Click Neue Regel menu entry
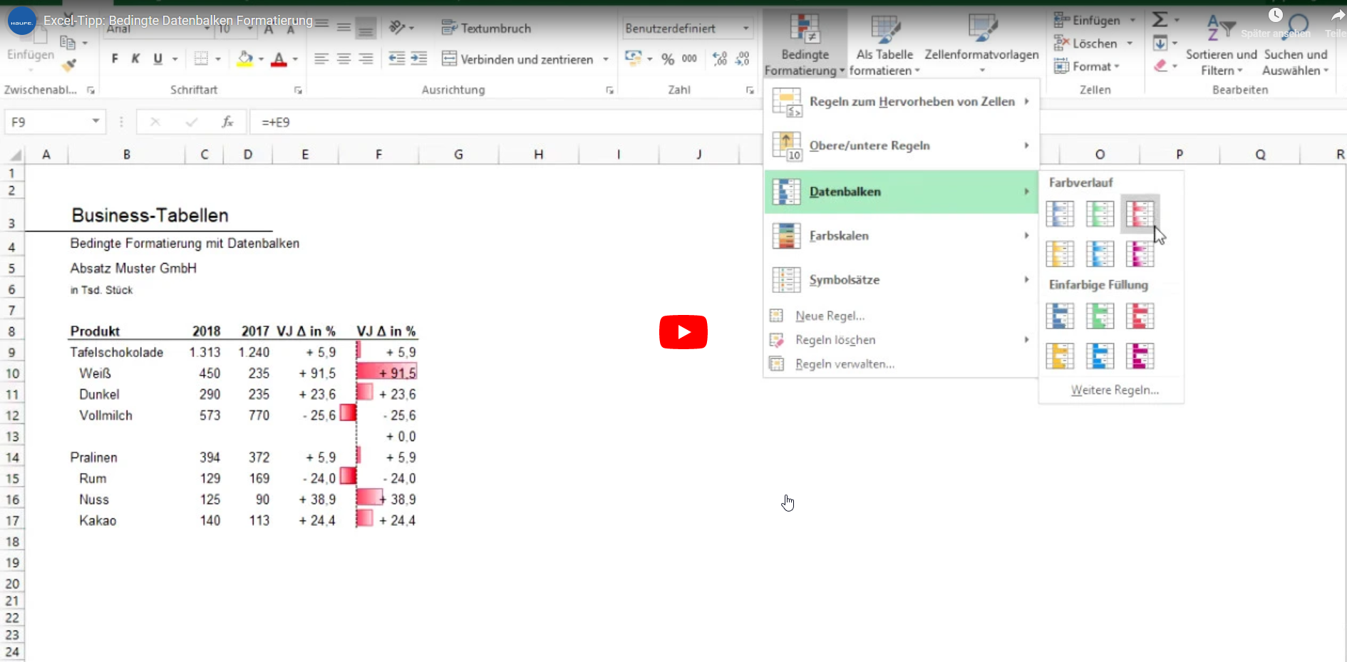 830,316
